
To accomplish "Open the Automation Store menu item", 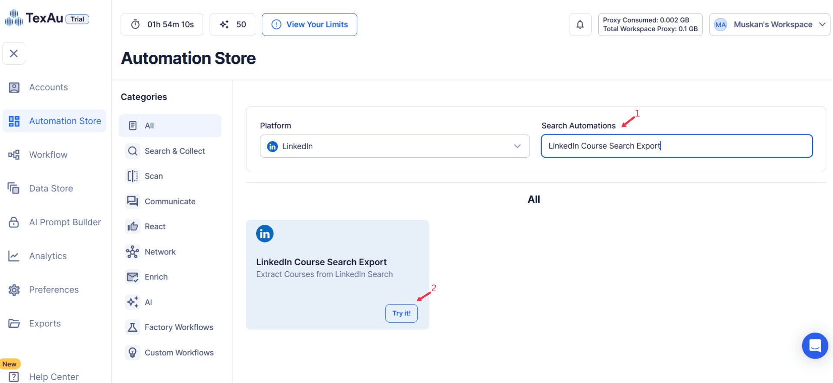I will 54,121.
